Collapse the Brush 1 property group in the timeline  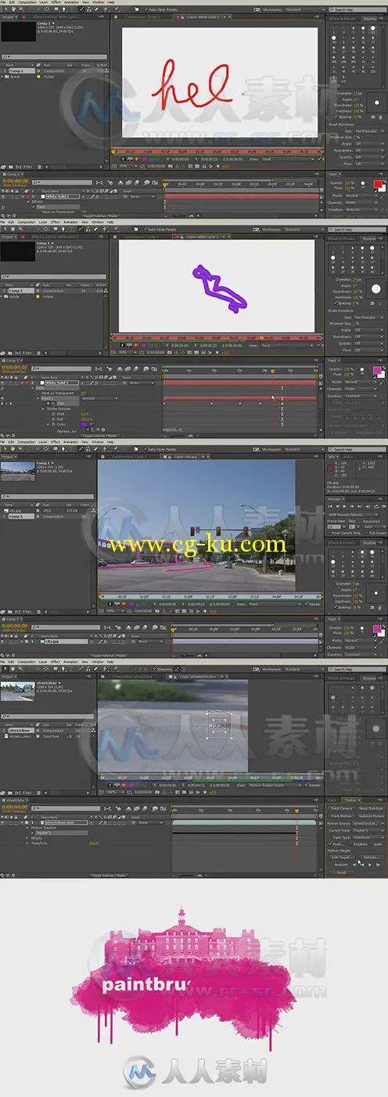tap(38, 398)
